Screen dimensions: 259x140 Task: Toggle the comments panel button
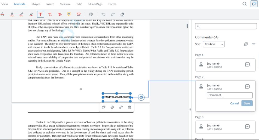(x=254, y=4)
